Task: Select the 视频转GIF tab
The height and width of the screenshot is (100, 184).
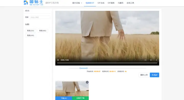Action: coord(90,3)
